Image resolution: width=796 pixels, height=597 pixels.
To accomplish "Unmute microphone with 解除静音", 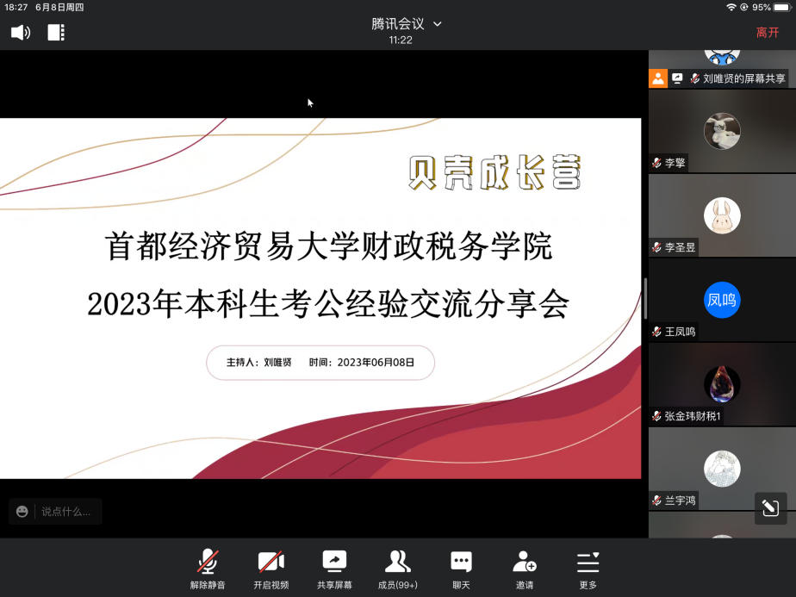I will click(x=208, y=569).
